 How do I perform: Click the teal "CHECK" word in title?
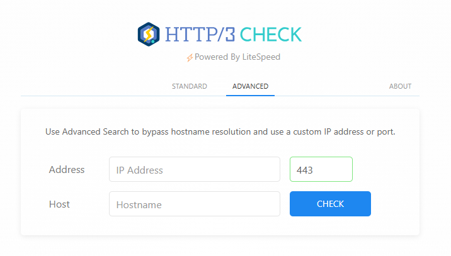click(x=271, y=34)
